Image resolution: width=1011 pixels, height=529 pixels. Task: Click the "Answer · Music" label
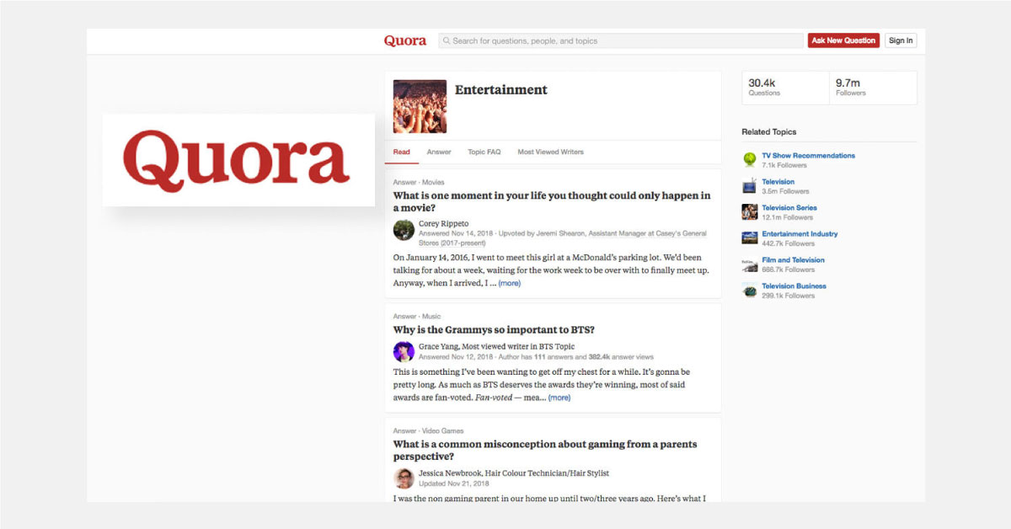[417, 317]
